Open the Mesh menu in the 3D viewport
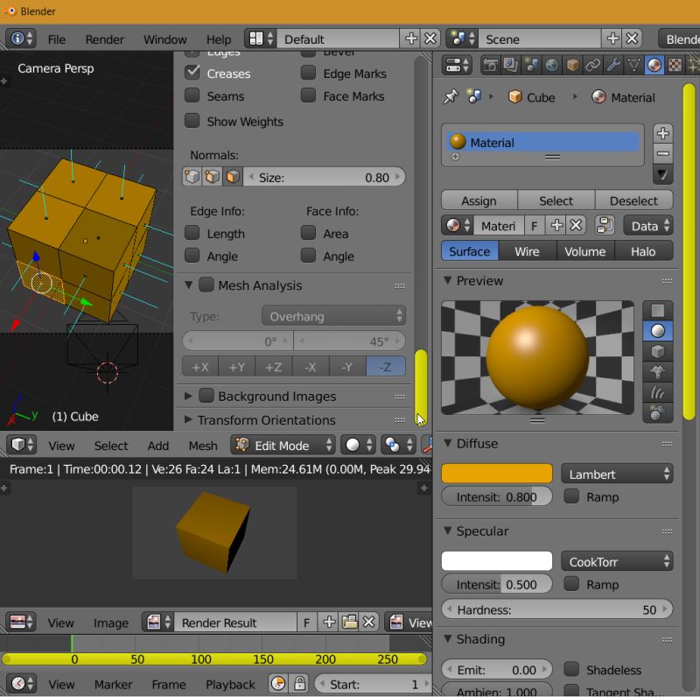700x697 pixels. 202,446
